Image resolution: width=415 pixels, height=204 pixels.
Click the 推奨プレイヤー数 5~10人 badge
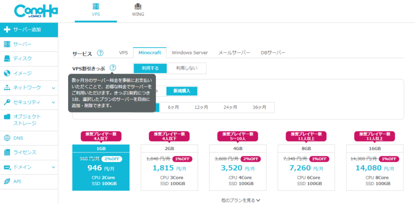pos(238,136)
